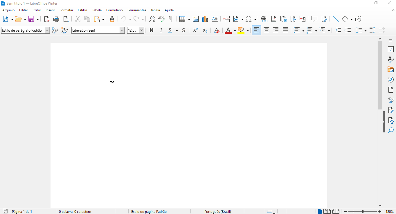Open the Ferramentas menu

[136, 10]
